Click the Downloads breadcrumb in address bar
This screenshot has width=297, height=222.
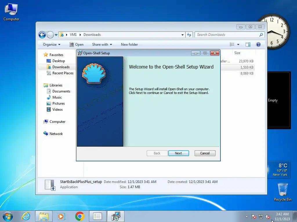pos(92,35)
